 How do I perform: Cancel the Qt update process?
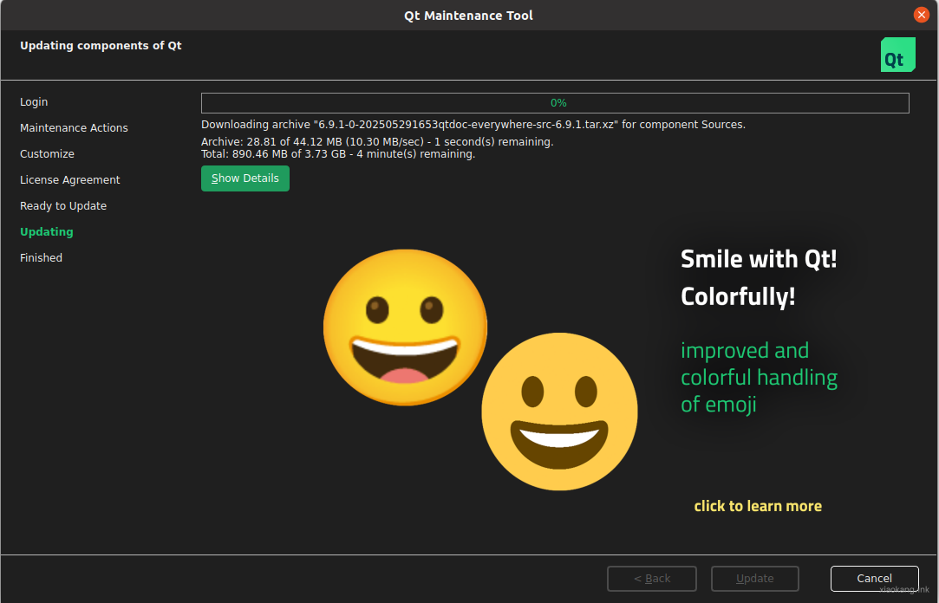(x=874, y=579)
